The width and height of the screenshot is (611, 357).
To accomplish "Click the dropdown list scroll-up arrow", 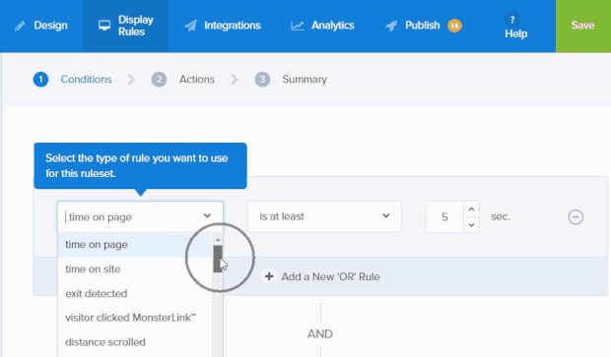I will point(218,240).
